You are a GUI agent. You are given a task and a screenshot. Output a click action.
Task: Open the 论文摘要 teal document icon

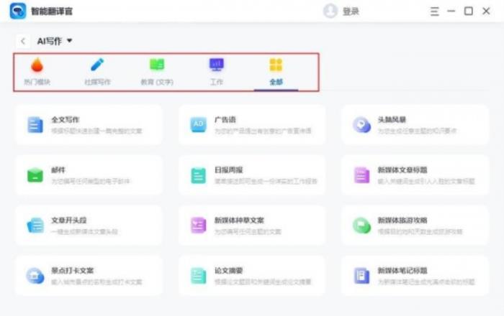pyautogui.click(x=198, y=276)
